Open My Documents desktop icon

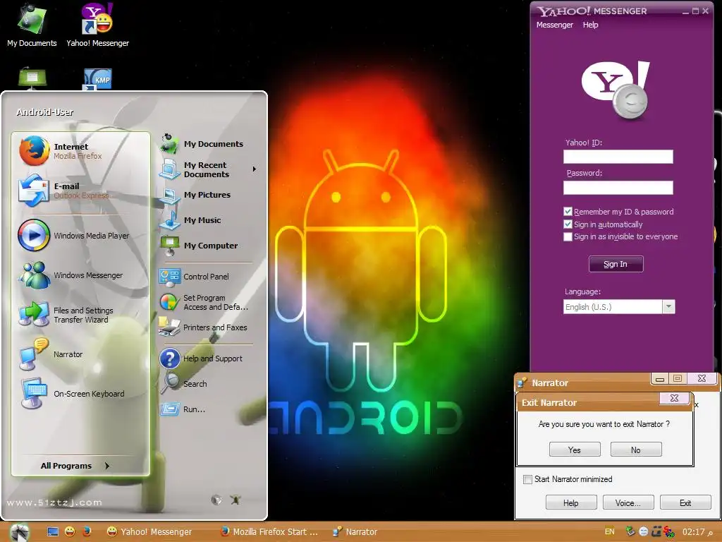click(32, 25)
